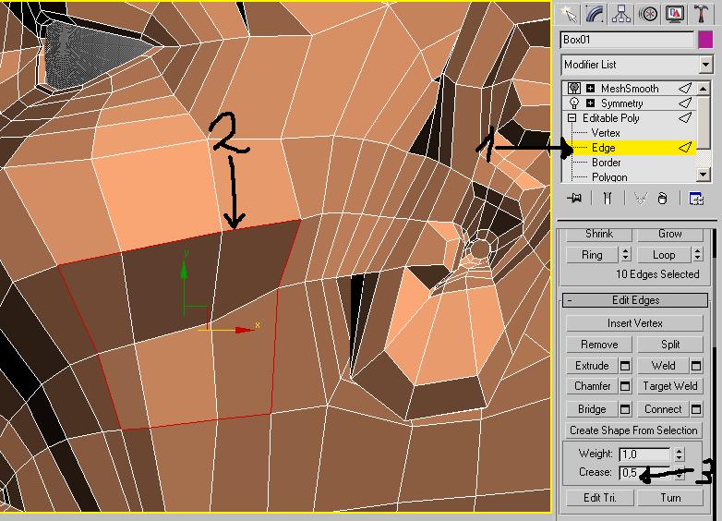Image resolution: width=722 pixels, height=521 pixels.
Task: Click the Ring selection button
Action: 592,255
